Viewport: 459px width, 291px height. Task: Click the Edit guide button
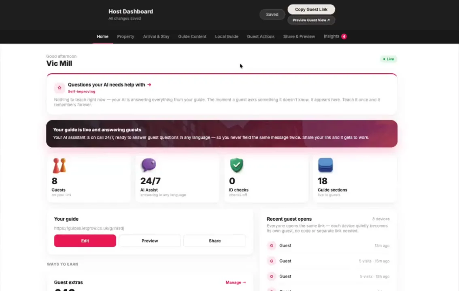85,241
